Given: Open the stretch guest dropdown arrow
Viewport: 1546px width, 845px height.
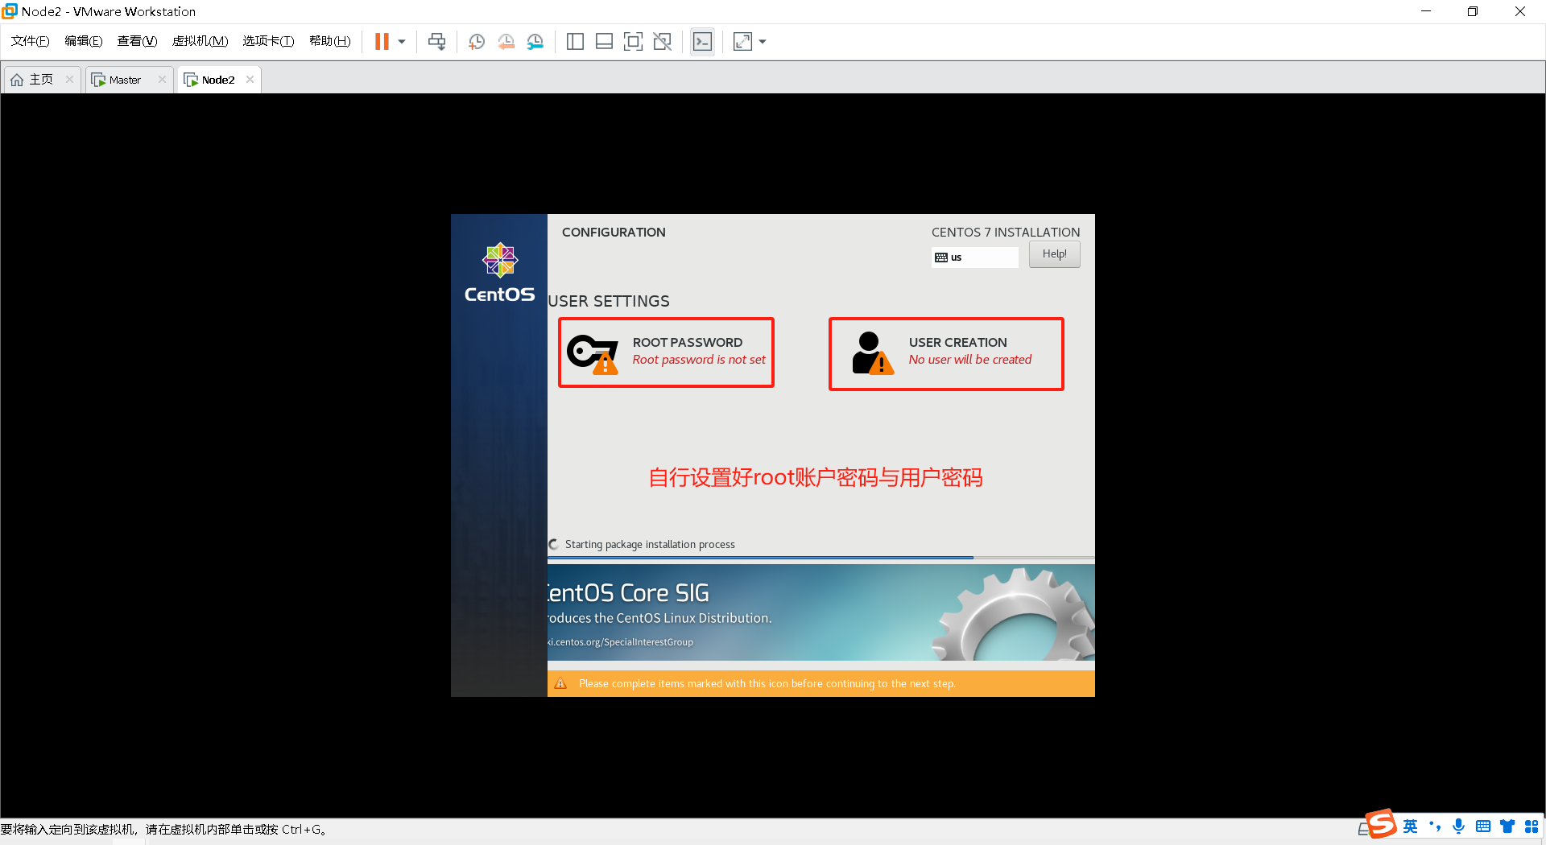Looking at the screenshot, I should (763, 42).
